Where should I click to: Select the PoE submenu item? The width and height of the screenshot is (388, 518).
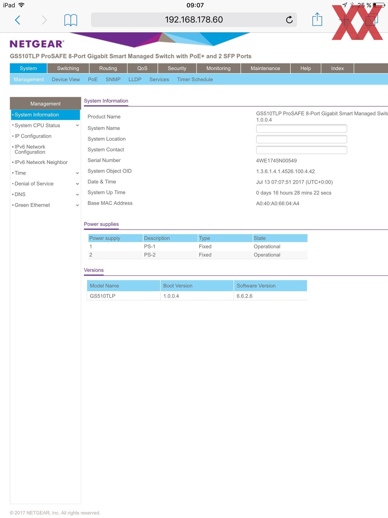coord(93,79)
